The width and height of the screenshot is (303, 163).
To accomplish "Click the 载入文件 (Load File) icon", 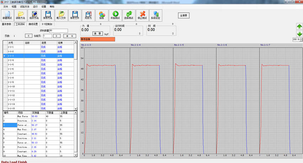I will [x=61, y=15].
